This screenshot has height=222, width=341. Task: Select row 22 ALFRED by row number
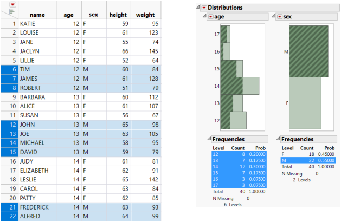pyautogui.click(x=9, y=217)
